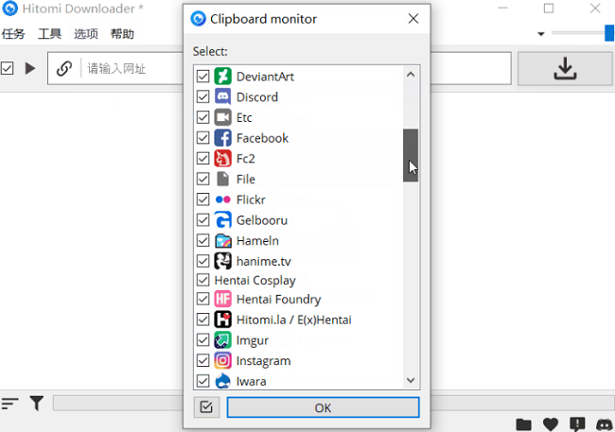Image resolution: width=615 pixels, height=432 pixels.
Task: Open the filter funnel icon
Action: [36, 404]
